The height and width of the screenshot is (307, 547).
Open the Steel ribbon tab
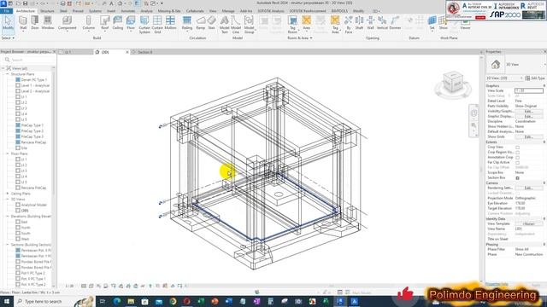[63, 11]
